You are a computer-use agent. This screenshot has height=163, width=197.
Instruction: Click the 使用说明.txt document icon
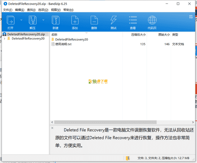53,44
